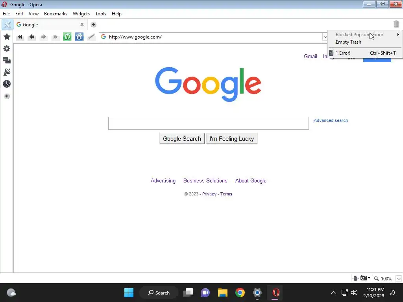This screenshot has height=302, width=403.
Task: Open the About Google link
Action: point(251,180)
